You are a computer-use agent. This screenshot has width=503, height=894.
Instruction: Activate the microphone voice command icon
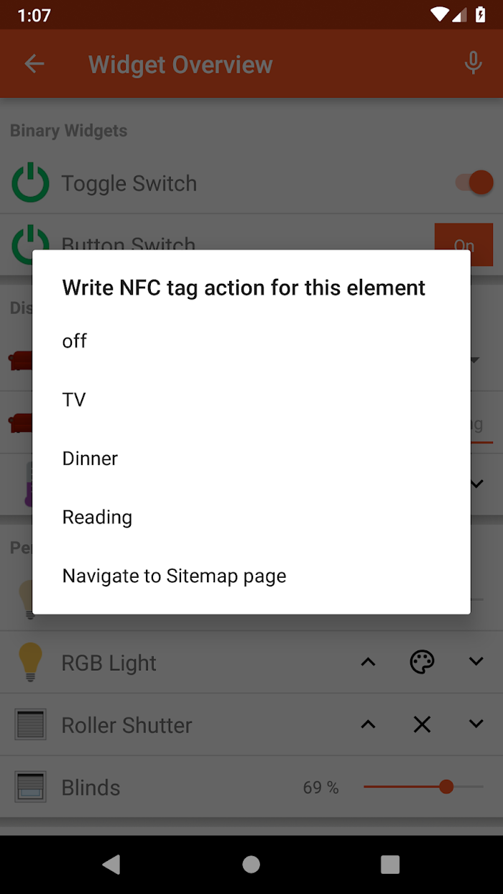point(473,64)
